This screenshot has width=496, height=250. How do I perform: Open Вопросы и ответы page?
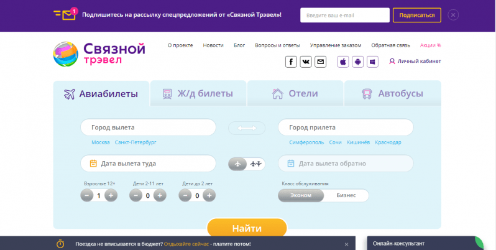click(x=277, y=45)
